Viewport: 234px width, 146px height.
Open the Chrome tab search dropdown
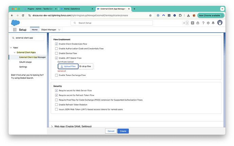point(222,9)
